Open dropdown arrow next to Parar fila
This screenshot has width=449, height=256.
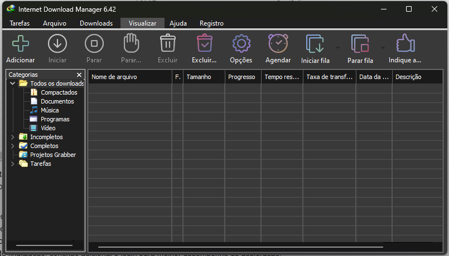pos(383,47)
